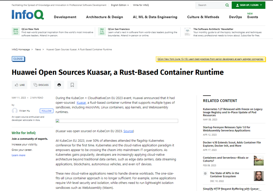The height and width of the screenshot is (191, 273).
Task: Click the QCon New York yellow banner link
Action: click(x=211, y=59)
